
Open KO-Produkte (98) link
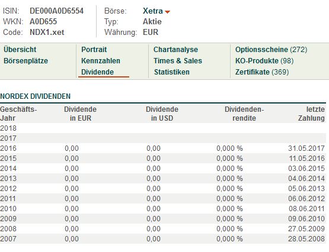264,61
